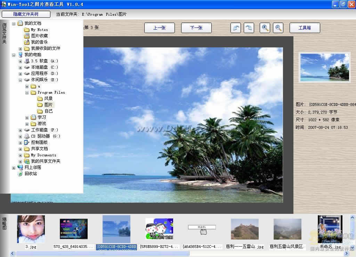356x257 pixels.
Task: Select the My Notes folder icon
Action: [27, 30]
